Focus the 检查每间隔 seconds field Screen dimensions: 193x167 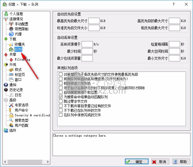[174, 44]
